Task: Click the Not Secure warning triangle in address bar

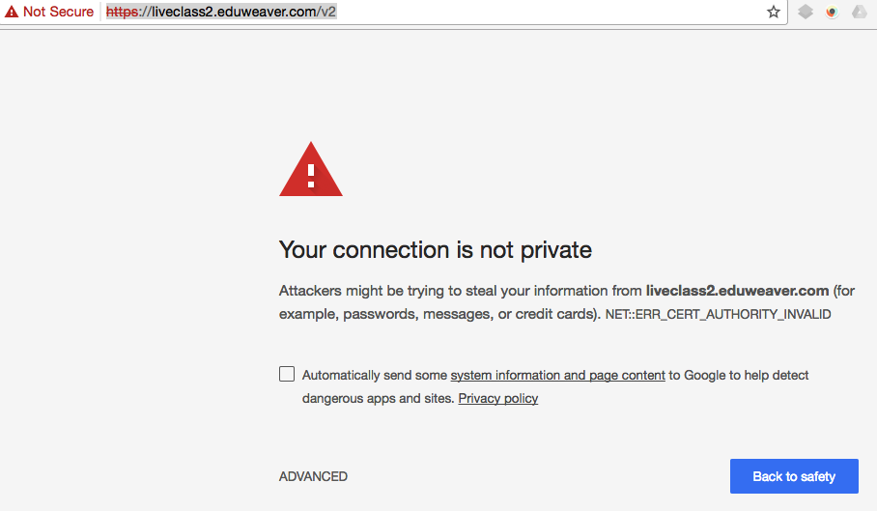Action: [x=12, y=12]
